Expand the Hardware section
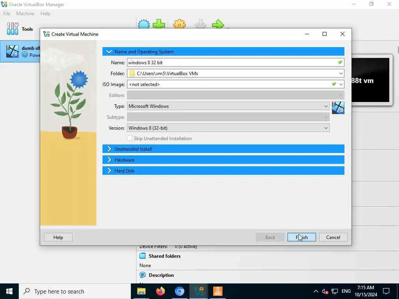Screen dimensions: 399x299 [223, 160]
